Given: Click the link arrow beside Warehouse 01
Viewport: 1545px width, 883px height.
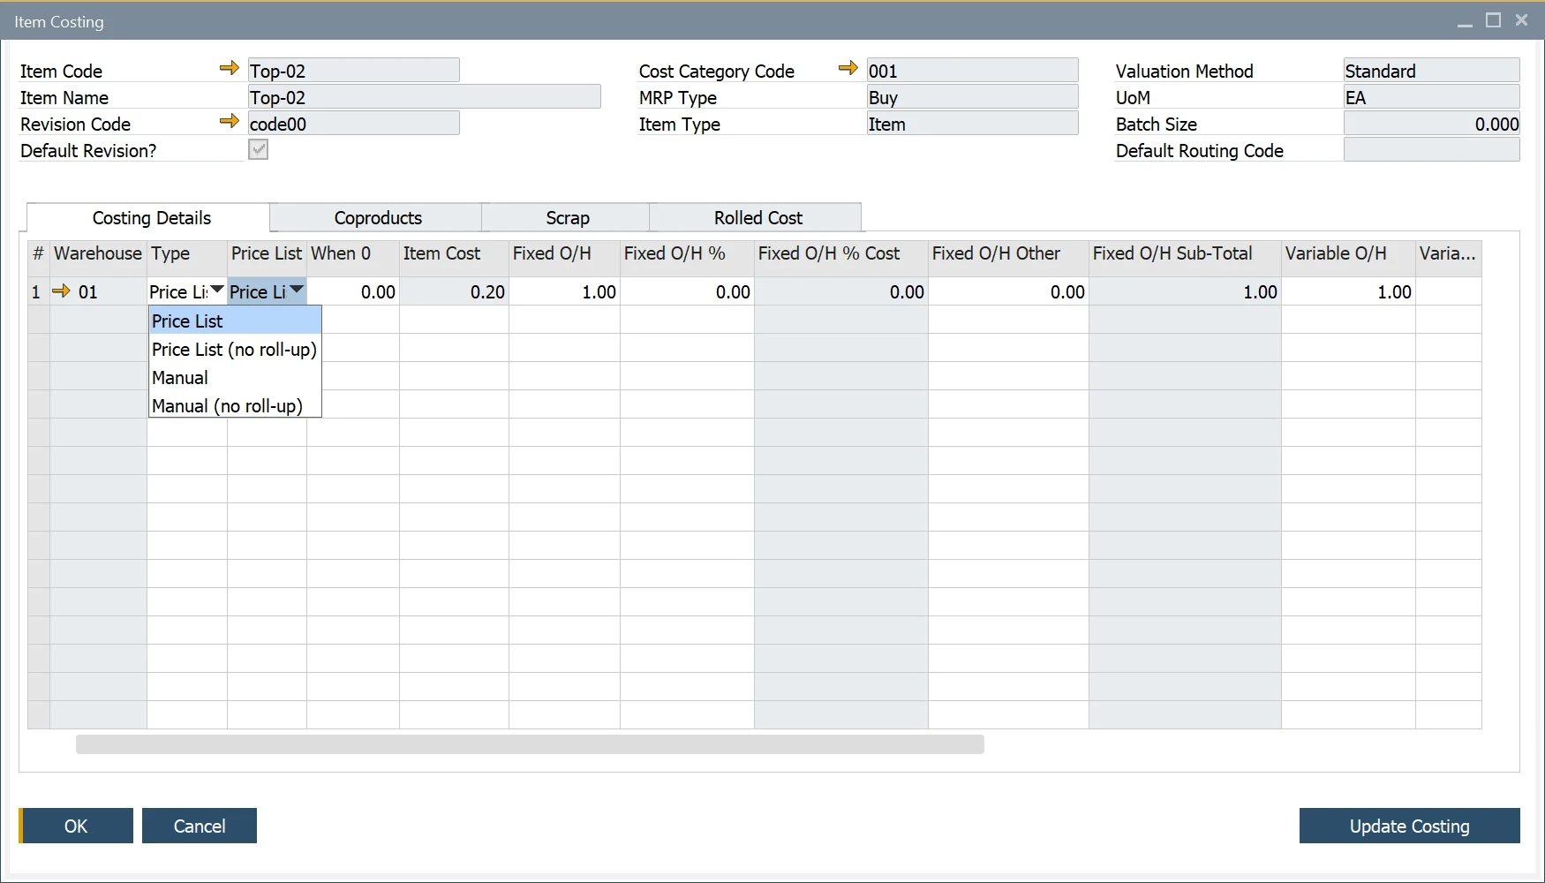Looking at the screenshot, I should [x=61, y=291].
